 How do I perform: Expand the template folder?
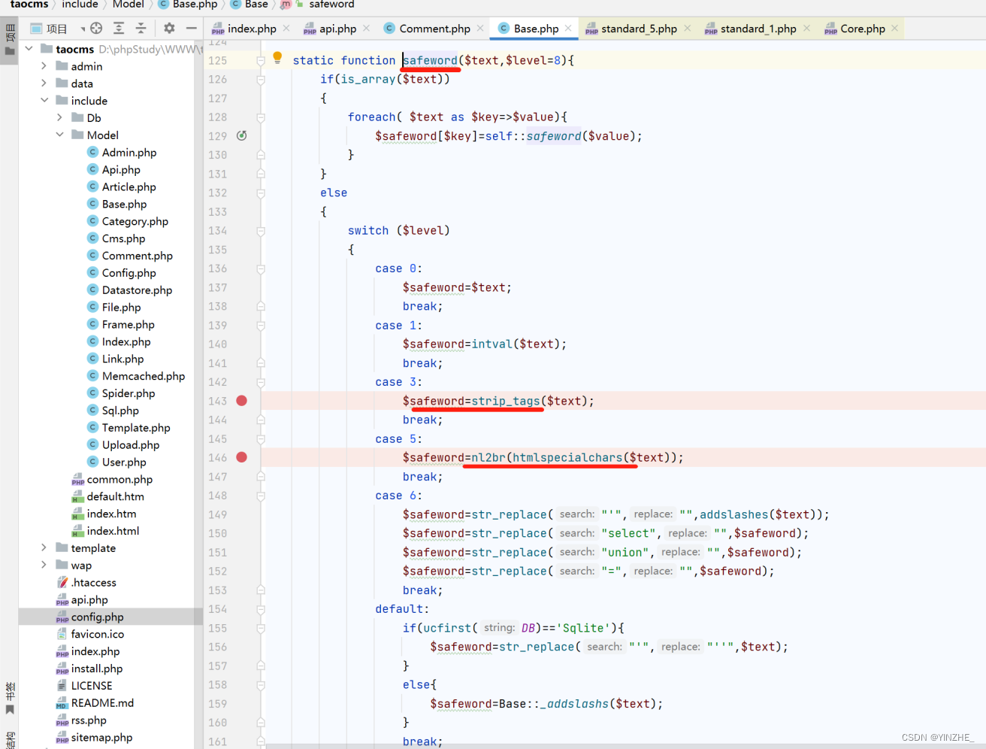[x=44, y=548]
